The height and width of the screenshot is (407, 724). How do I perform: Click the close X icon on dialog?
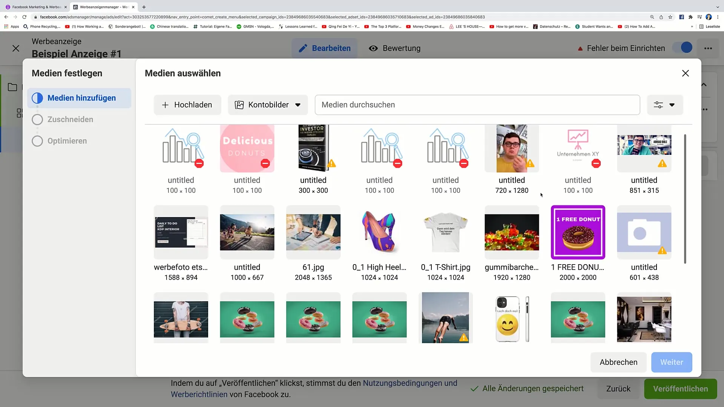pos(685,73)
